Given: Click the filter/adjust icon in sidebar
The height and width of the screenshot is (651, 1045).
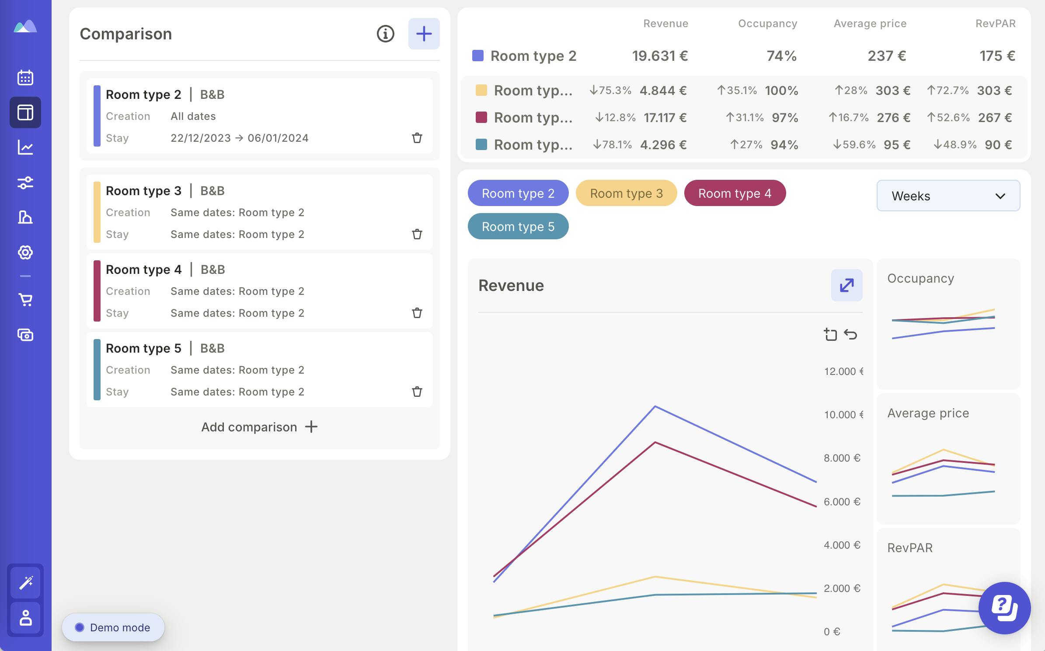Looking at the screenshot, I should 25,183.
